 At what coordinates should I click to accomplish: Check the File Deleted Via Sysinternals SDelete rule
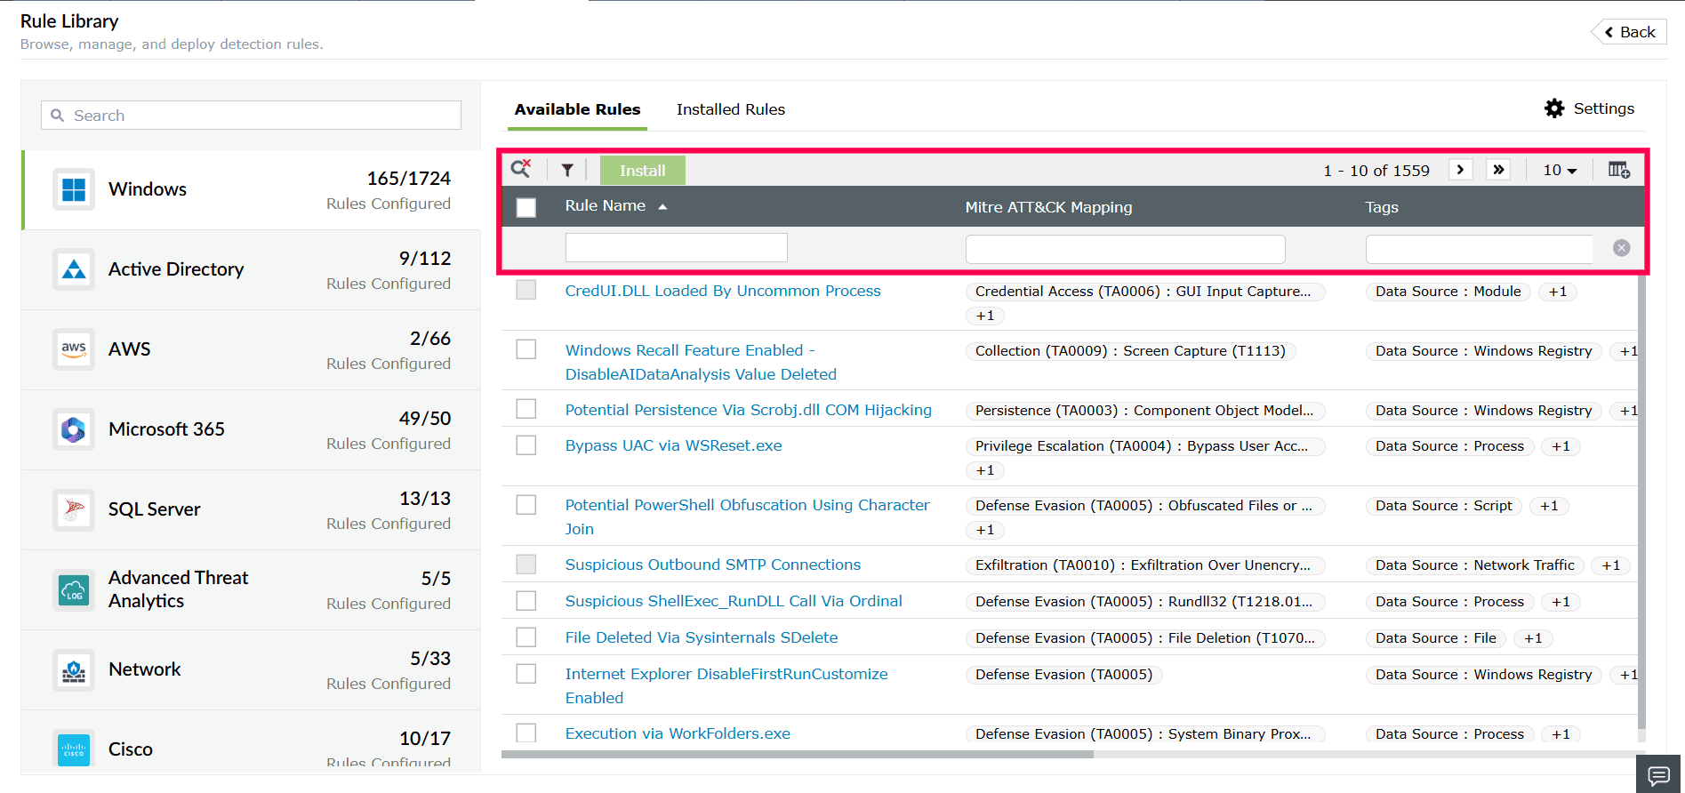pyautogui.click(x=526, y=637)
